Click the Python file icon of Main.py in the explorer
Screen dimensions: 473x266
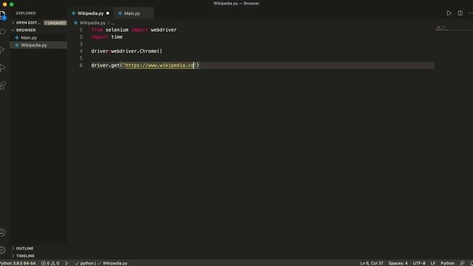pos(17,38)
